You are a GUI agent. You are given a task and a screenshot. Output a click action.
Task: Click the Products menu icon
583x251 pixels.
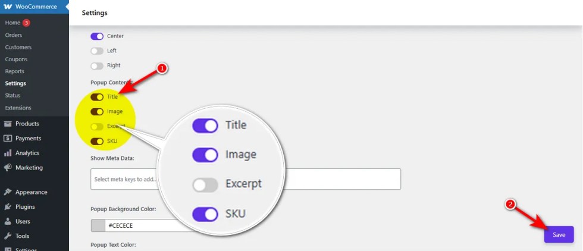(x=8, y=124)
